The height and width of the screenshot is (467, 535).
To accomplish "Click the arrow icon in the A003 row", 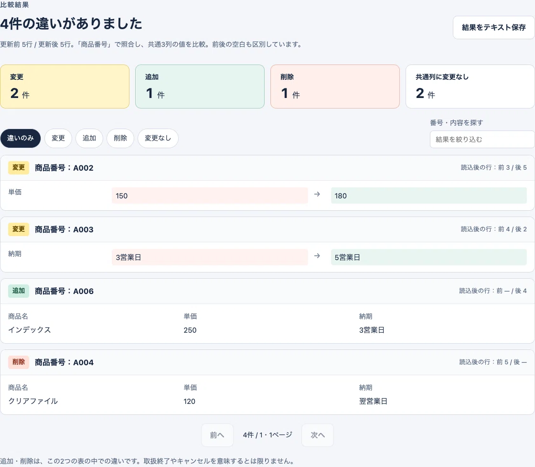I will [x=317, y=256].
